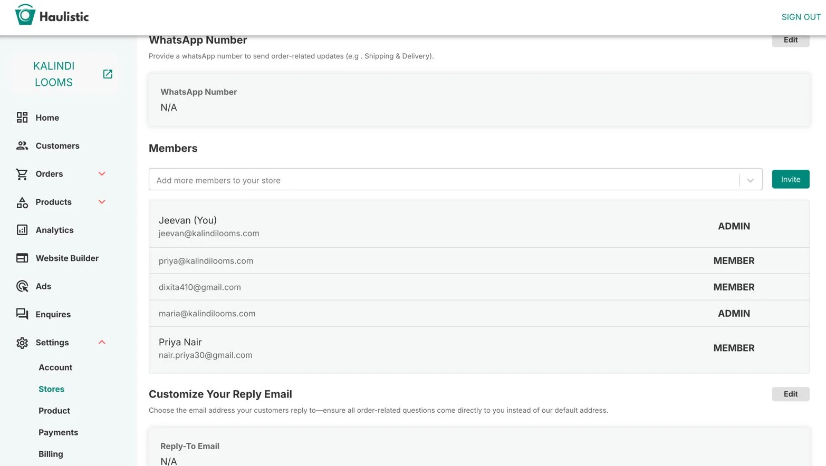This screenshot has height=466, width=826.
Task: Edit the Customize Your Reply Email section
Action: click(790, 394)
